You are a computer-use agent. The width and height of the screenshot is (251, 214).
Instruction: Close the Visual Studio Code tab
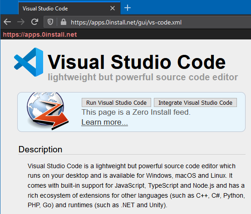113,8
